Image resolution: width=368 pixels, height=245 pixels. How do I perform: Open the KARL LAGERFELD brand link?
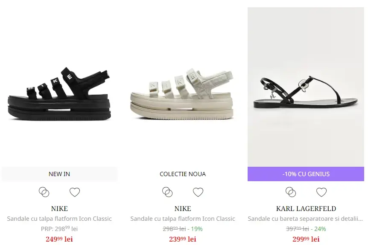(x=306, y=208)
